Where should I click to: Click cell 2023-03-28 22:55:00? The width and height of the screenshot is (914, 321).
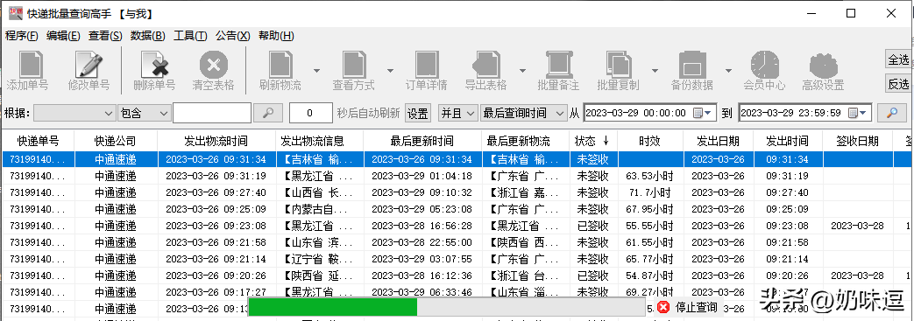422,242
